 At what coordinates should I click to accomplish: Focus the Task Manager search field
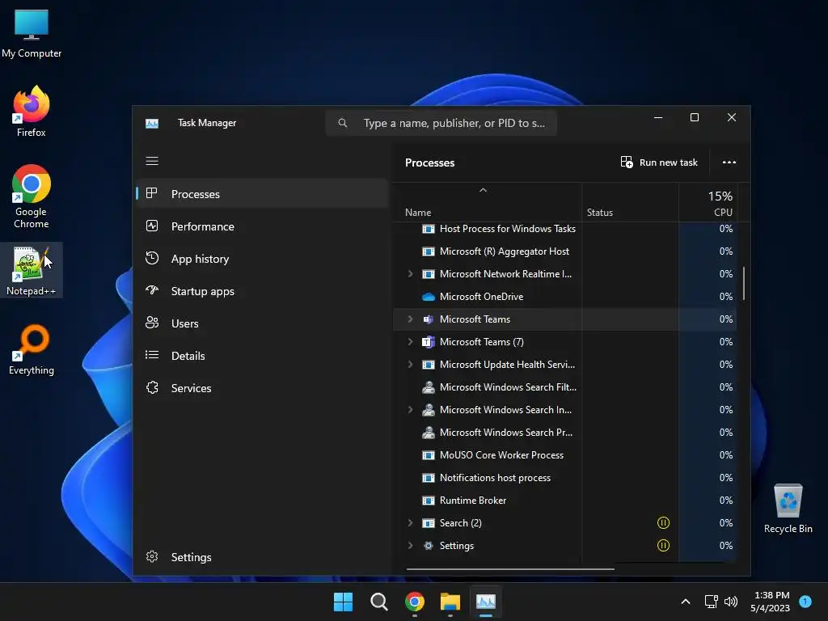click(x=441, y=123)
